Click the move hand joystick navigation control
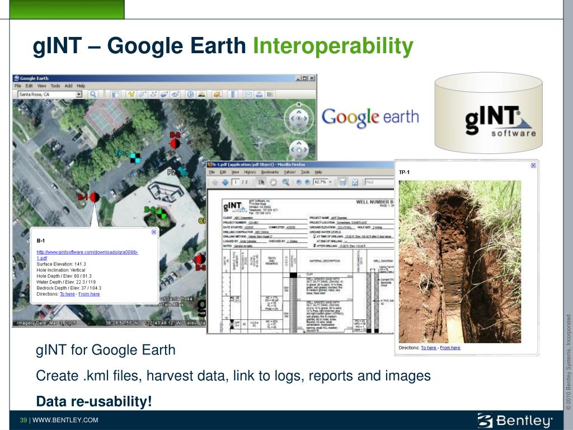The height and width of the screenshot is (430, 573). point(299,149)
